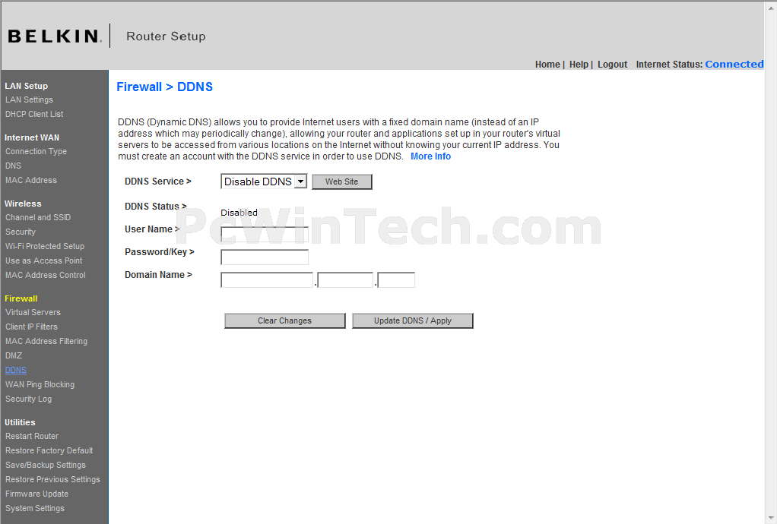
Task: Open MAC Address Control page
Action: (46, 275)
